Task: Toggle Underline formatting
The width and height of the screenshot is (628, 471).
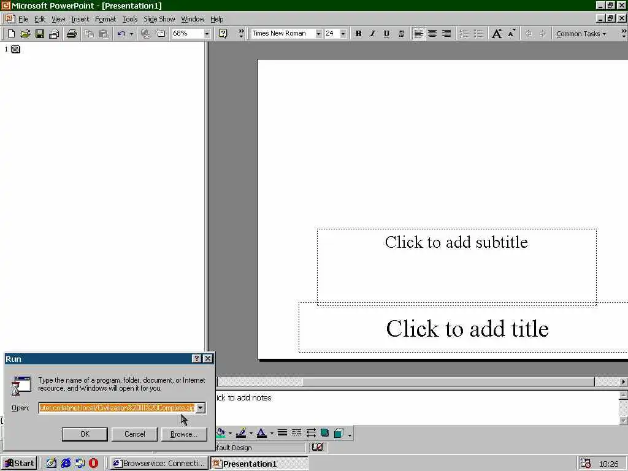Action: point(386,34)
